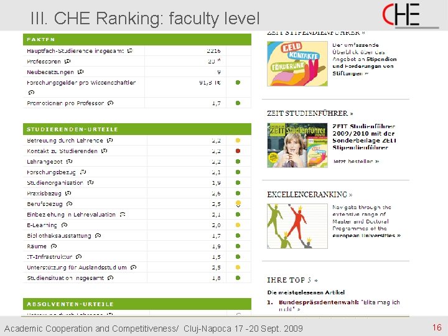The height and width of the screenshot is (336, 448).
Task: Click info icon beside Berufsbezug
Action: [x=70, y=203]
